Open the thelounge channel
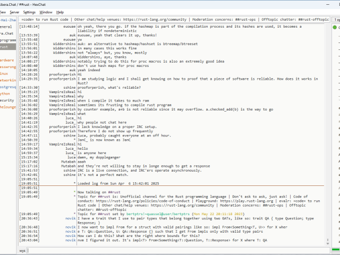Image resolution: width=340 pixels, height=255 pixels. tap(8, 106)
